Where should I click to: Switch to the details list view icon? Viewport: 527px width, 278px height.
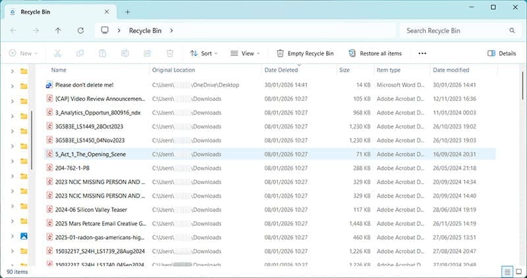coord(507,271)
